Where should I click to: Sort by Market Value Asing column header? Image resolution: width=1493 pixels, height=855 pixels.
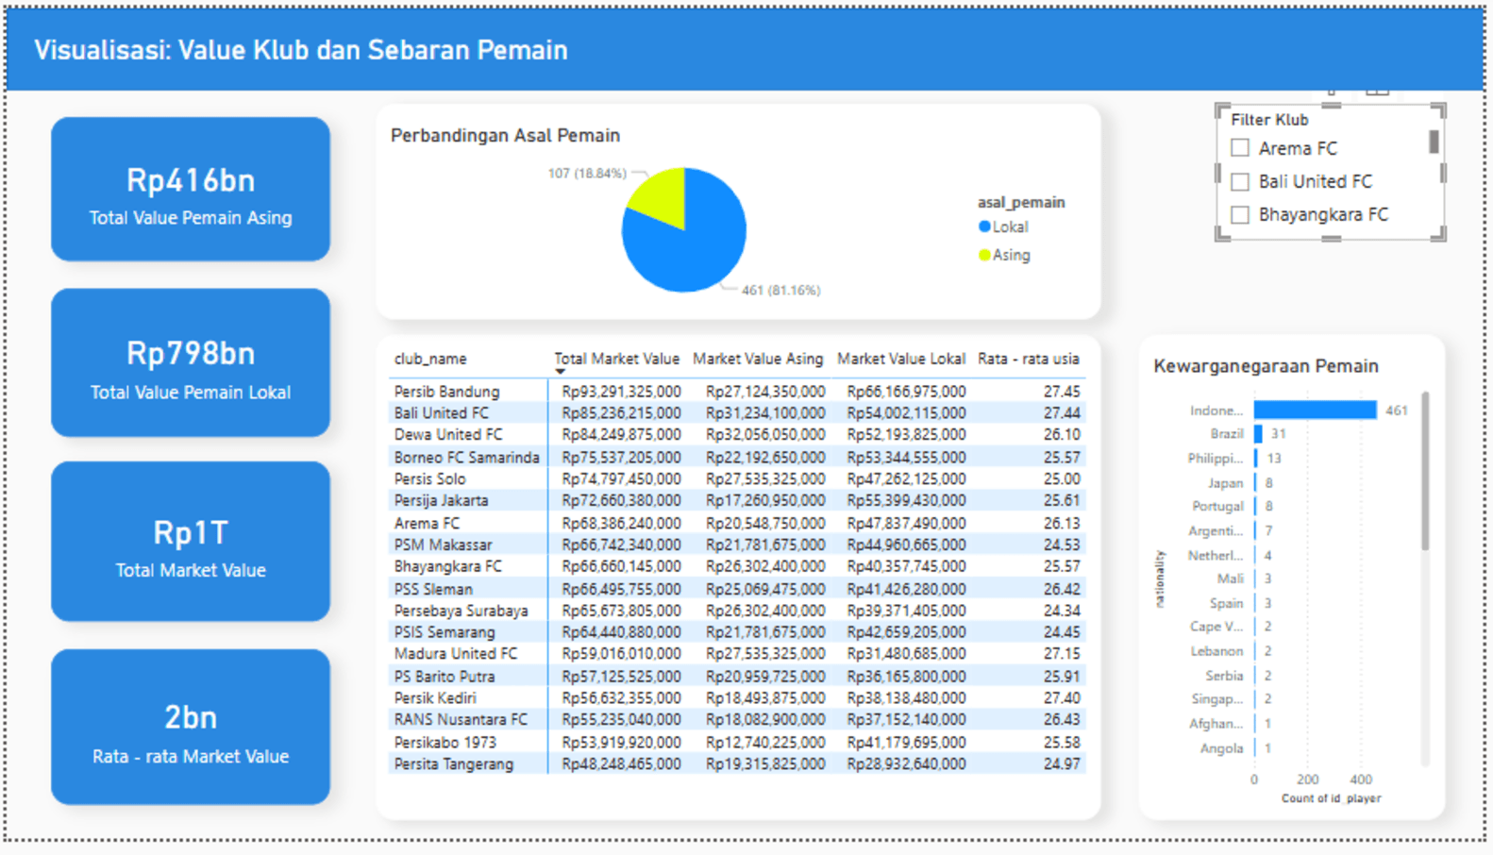(758, 359)
